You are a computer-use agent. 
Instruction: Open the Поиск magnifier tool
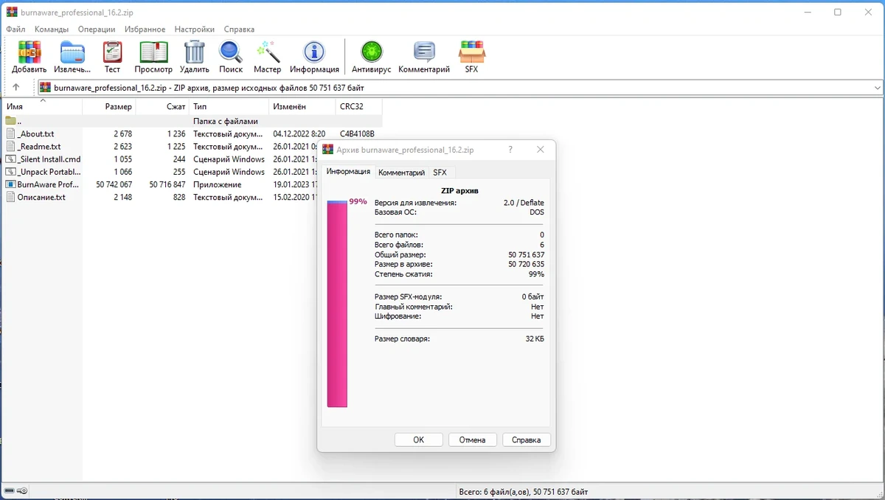click(231, 57)
